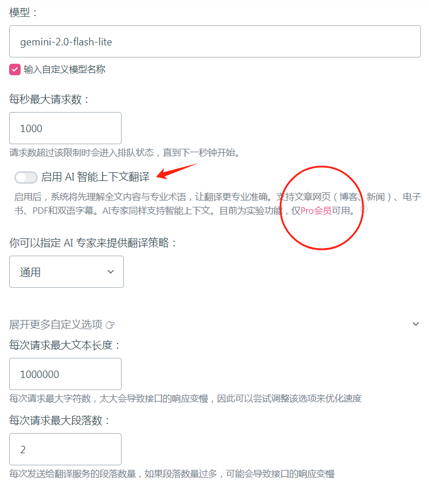The height and width of the screenshot is (486, 429).
Task: Click the 每秒最大请求数 field showing 1000
Action: click(65, 128)
